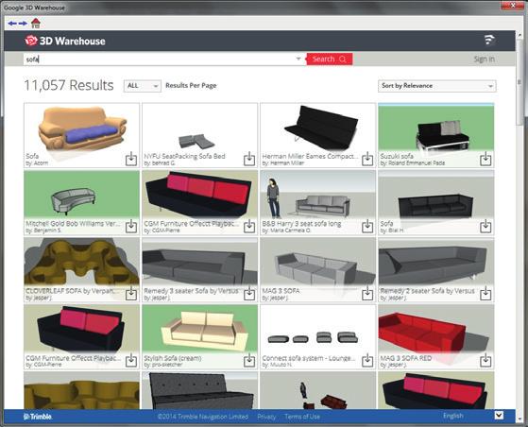Open the Terms of Use link
The height and width of the screenshot is (427, 528).
(302, 417)
